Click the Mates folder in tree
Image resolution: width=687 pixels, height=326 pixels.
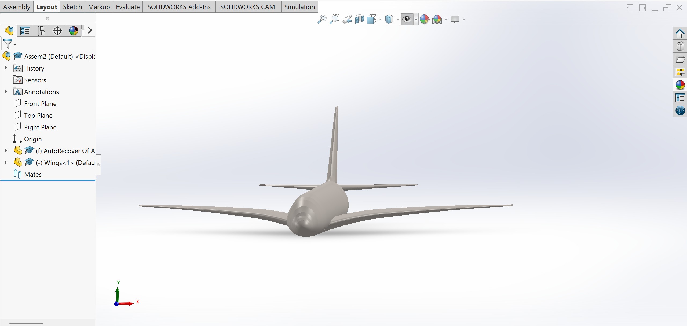33,175
